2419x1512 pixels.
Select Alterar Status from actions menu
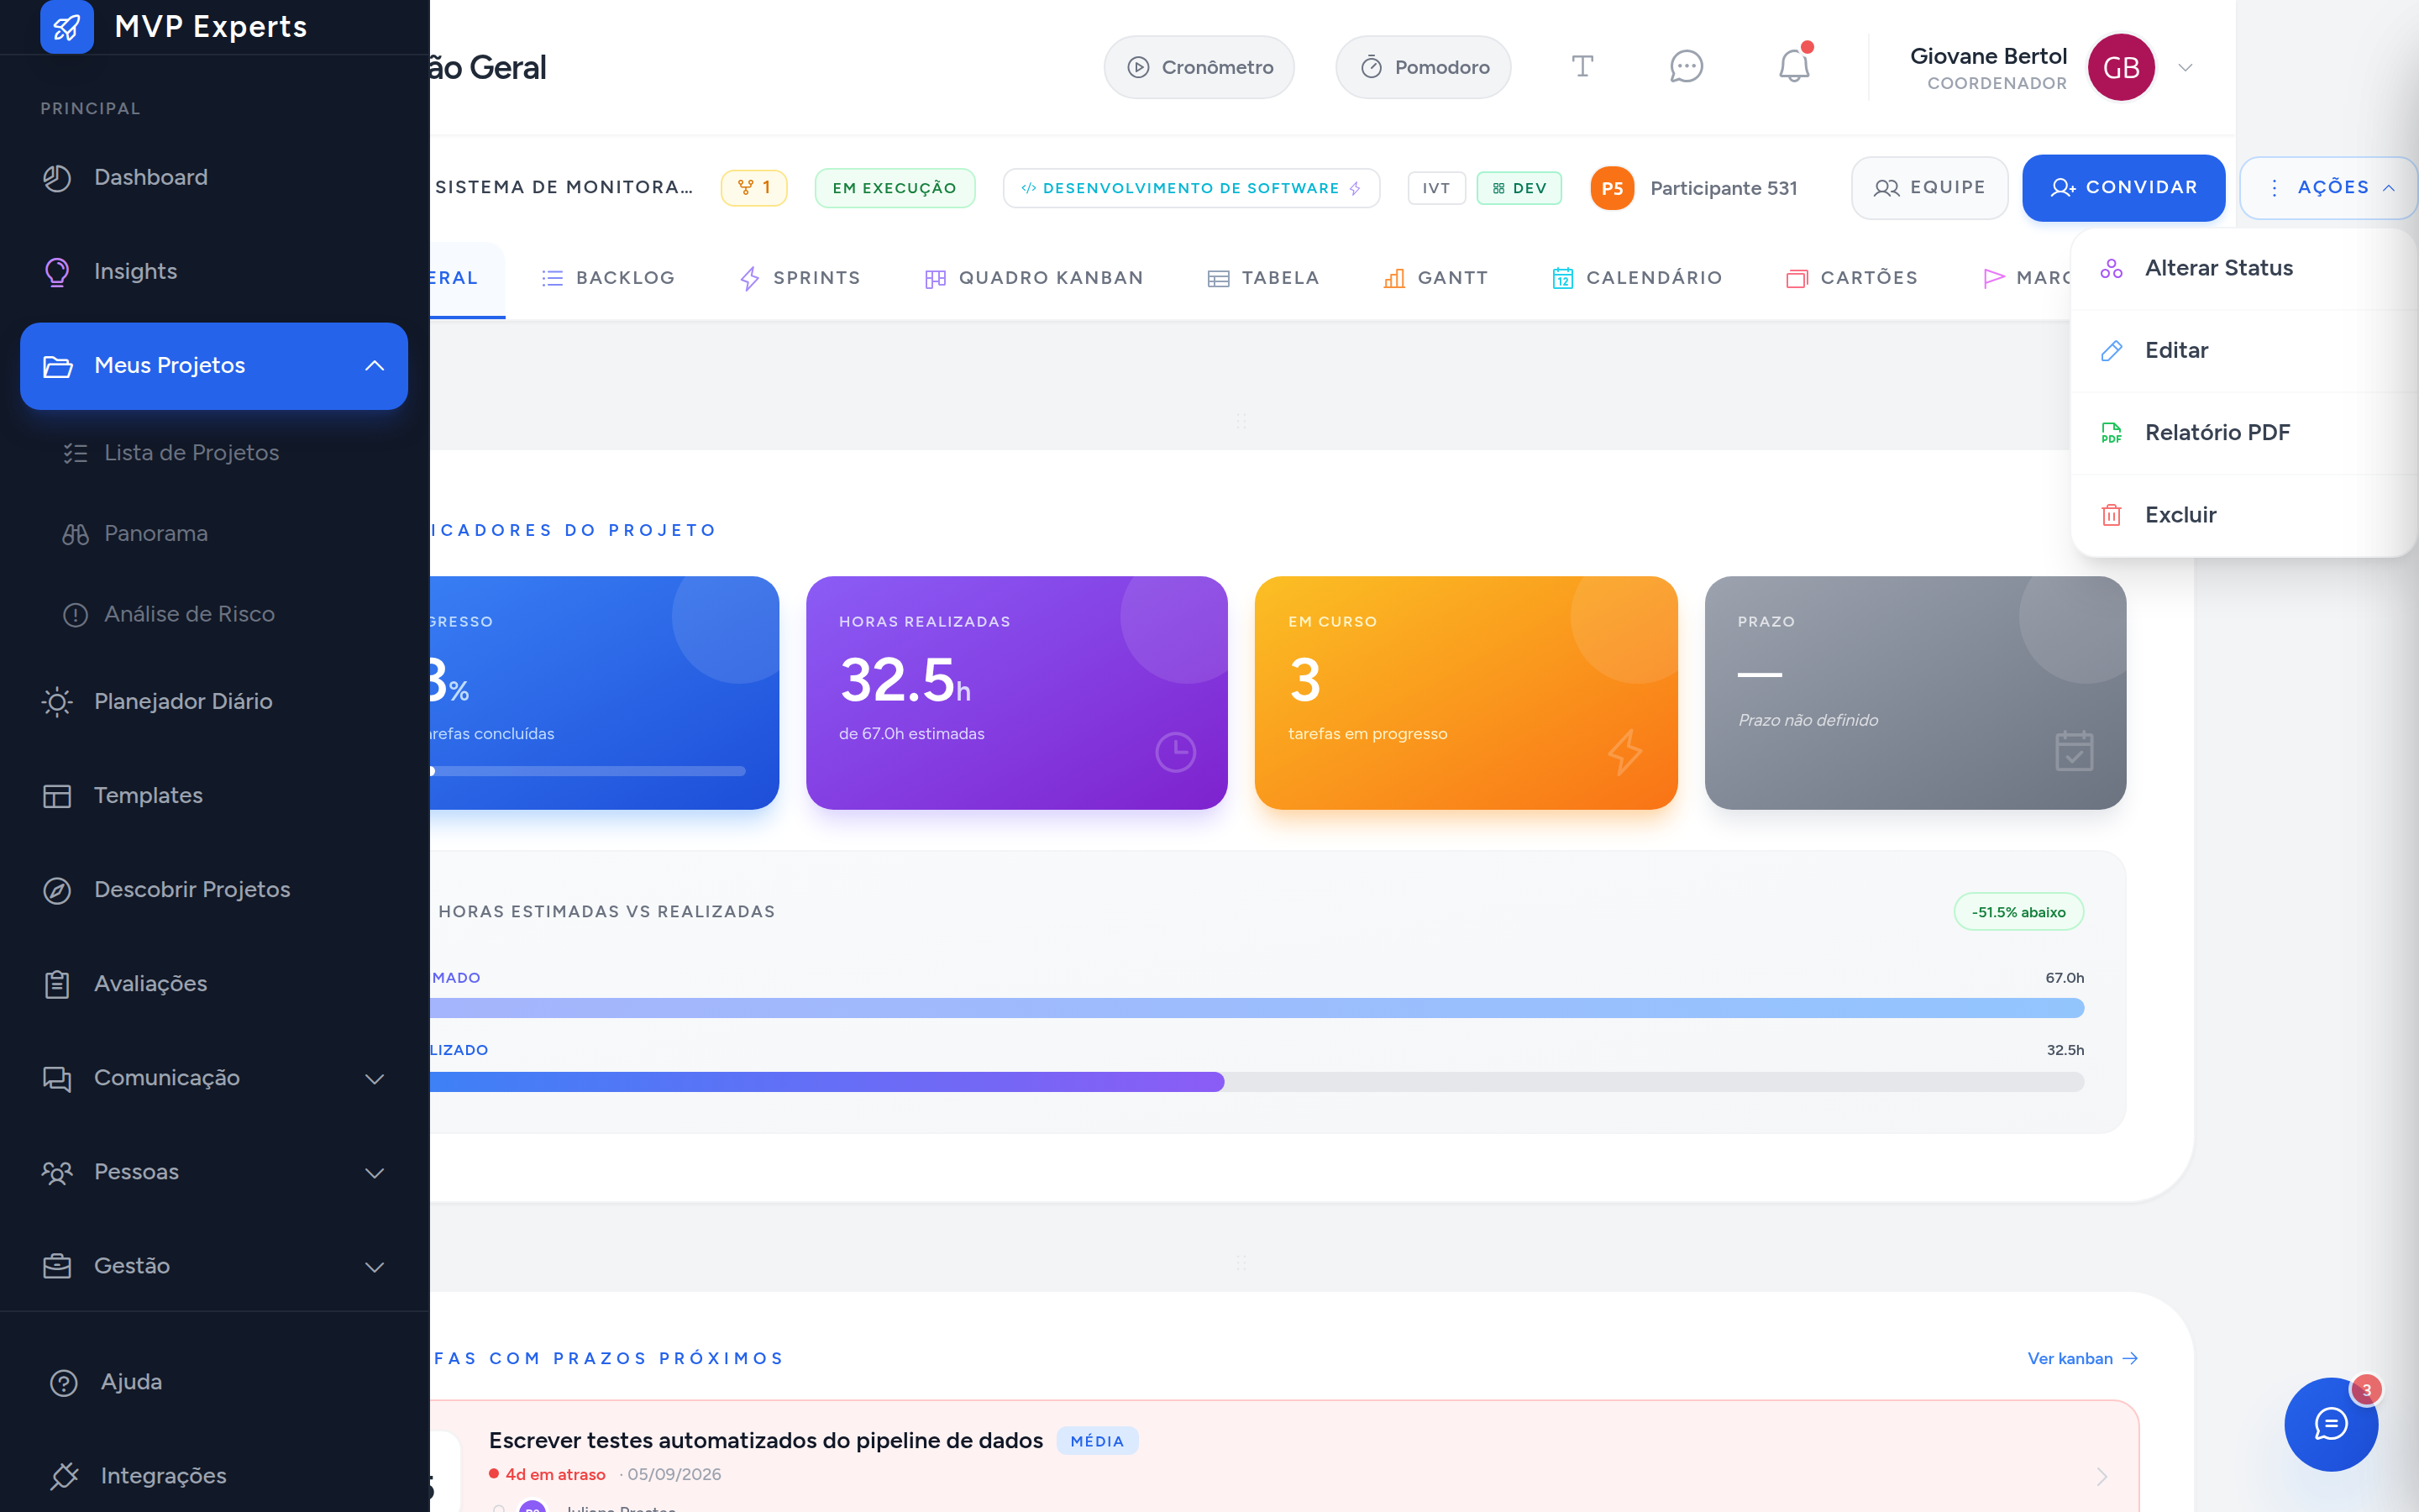(2244, 268)
